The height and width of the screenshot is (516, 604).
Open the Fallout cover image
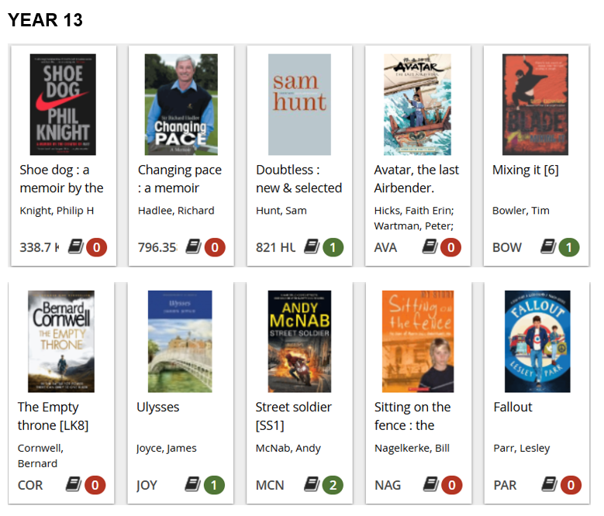(537, 342)
